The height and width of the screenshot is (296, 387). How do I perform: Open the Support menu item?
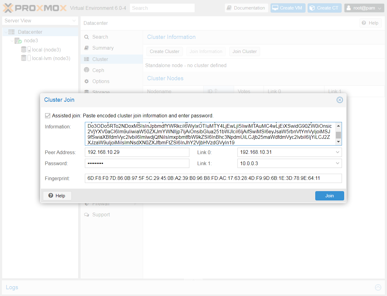click(112, 215)
